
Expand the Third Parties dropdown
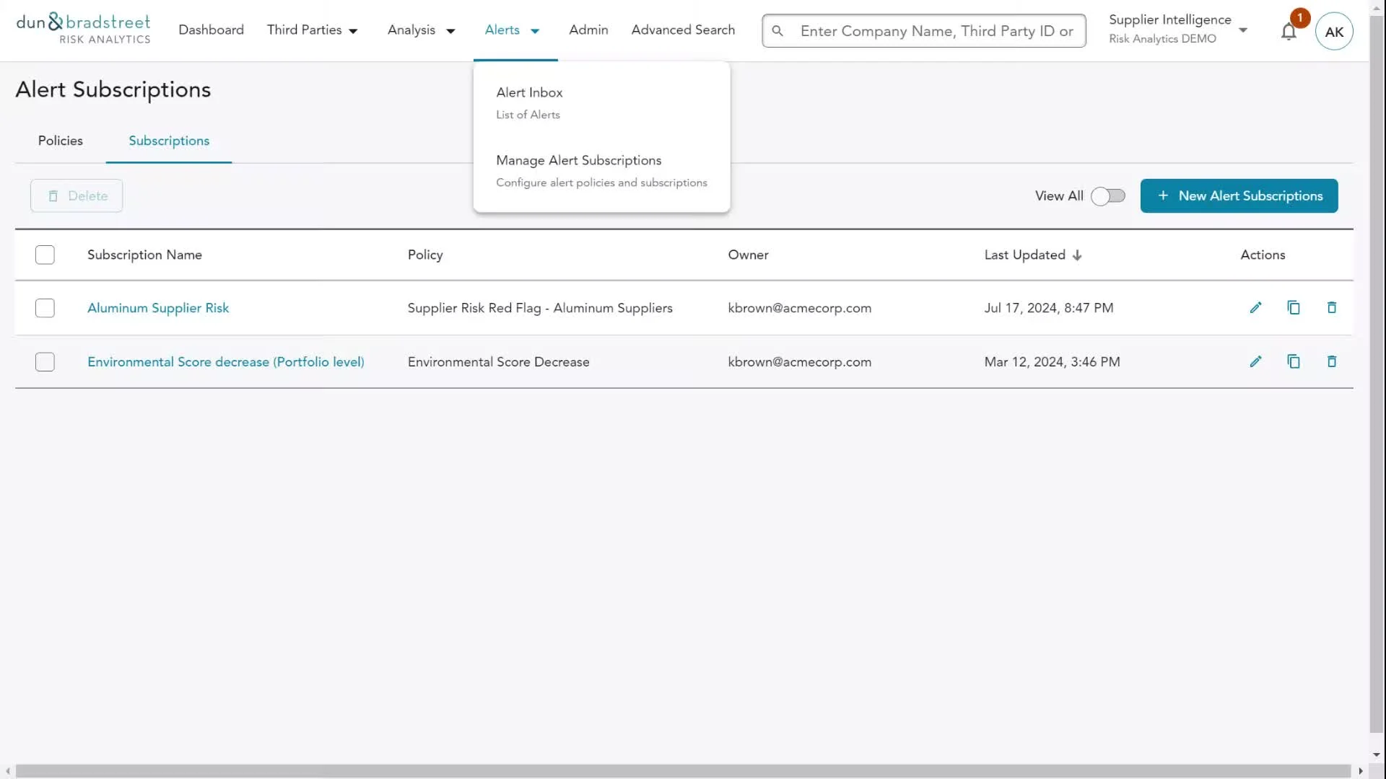(x=313, y=30)
